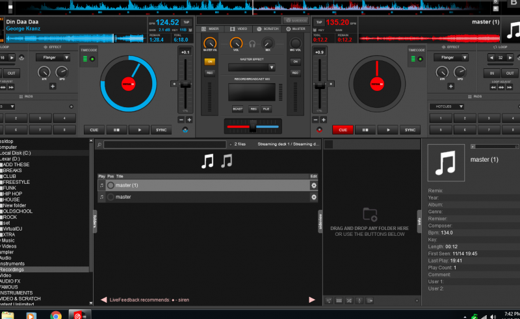Show hidden icons arrow in system tray

pos(465,317)
